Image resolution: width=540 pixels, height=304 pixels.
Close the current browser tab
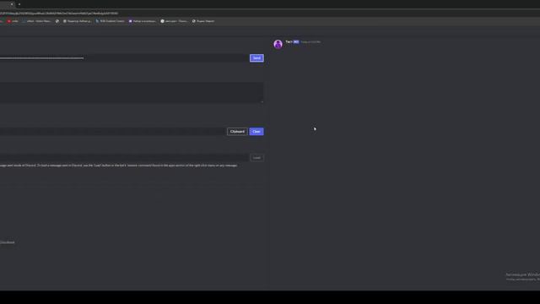point(12,4)
